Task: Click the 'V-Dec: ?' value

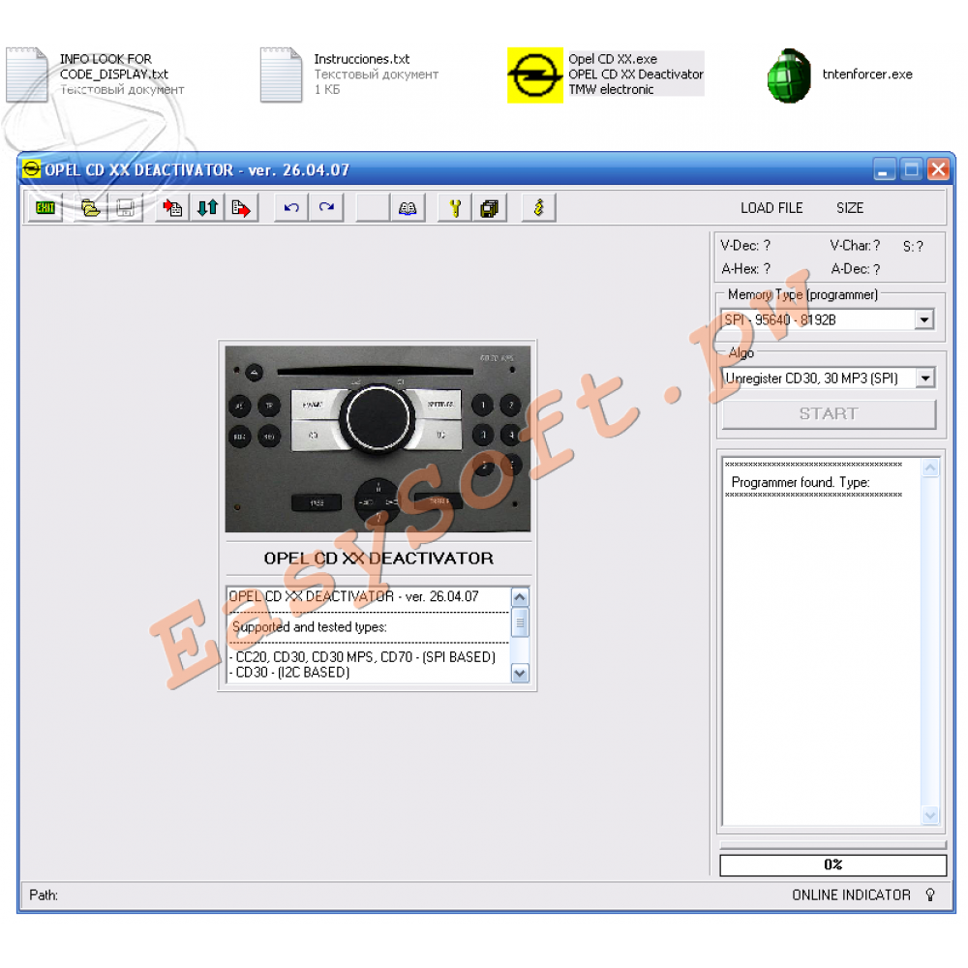Action: tap(745, 246)
